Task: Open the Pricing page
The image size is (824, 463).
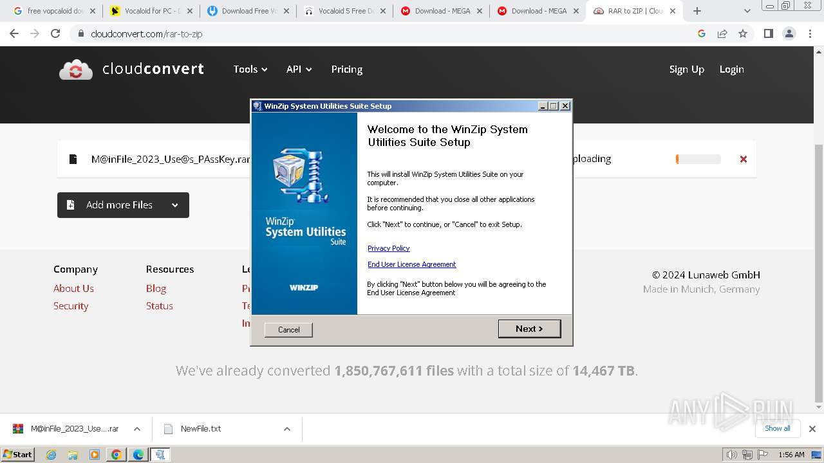Action: (347, 69)
